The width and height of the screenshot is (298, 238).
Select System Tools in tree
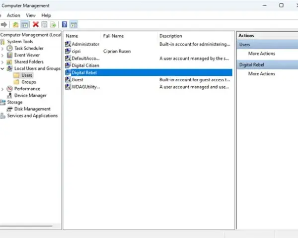20,42
